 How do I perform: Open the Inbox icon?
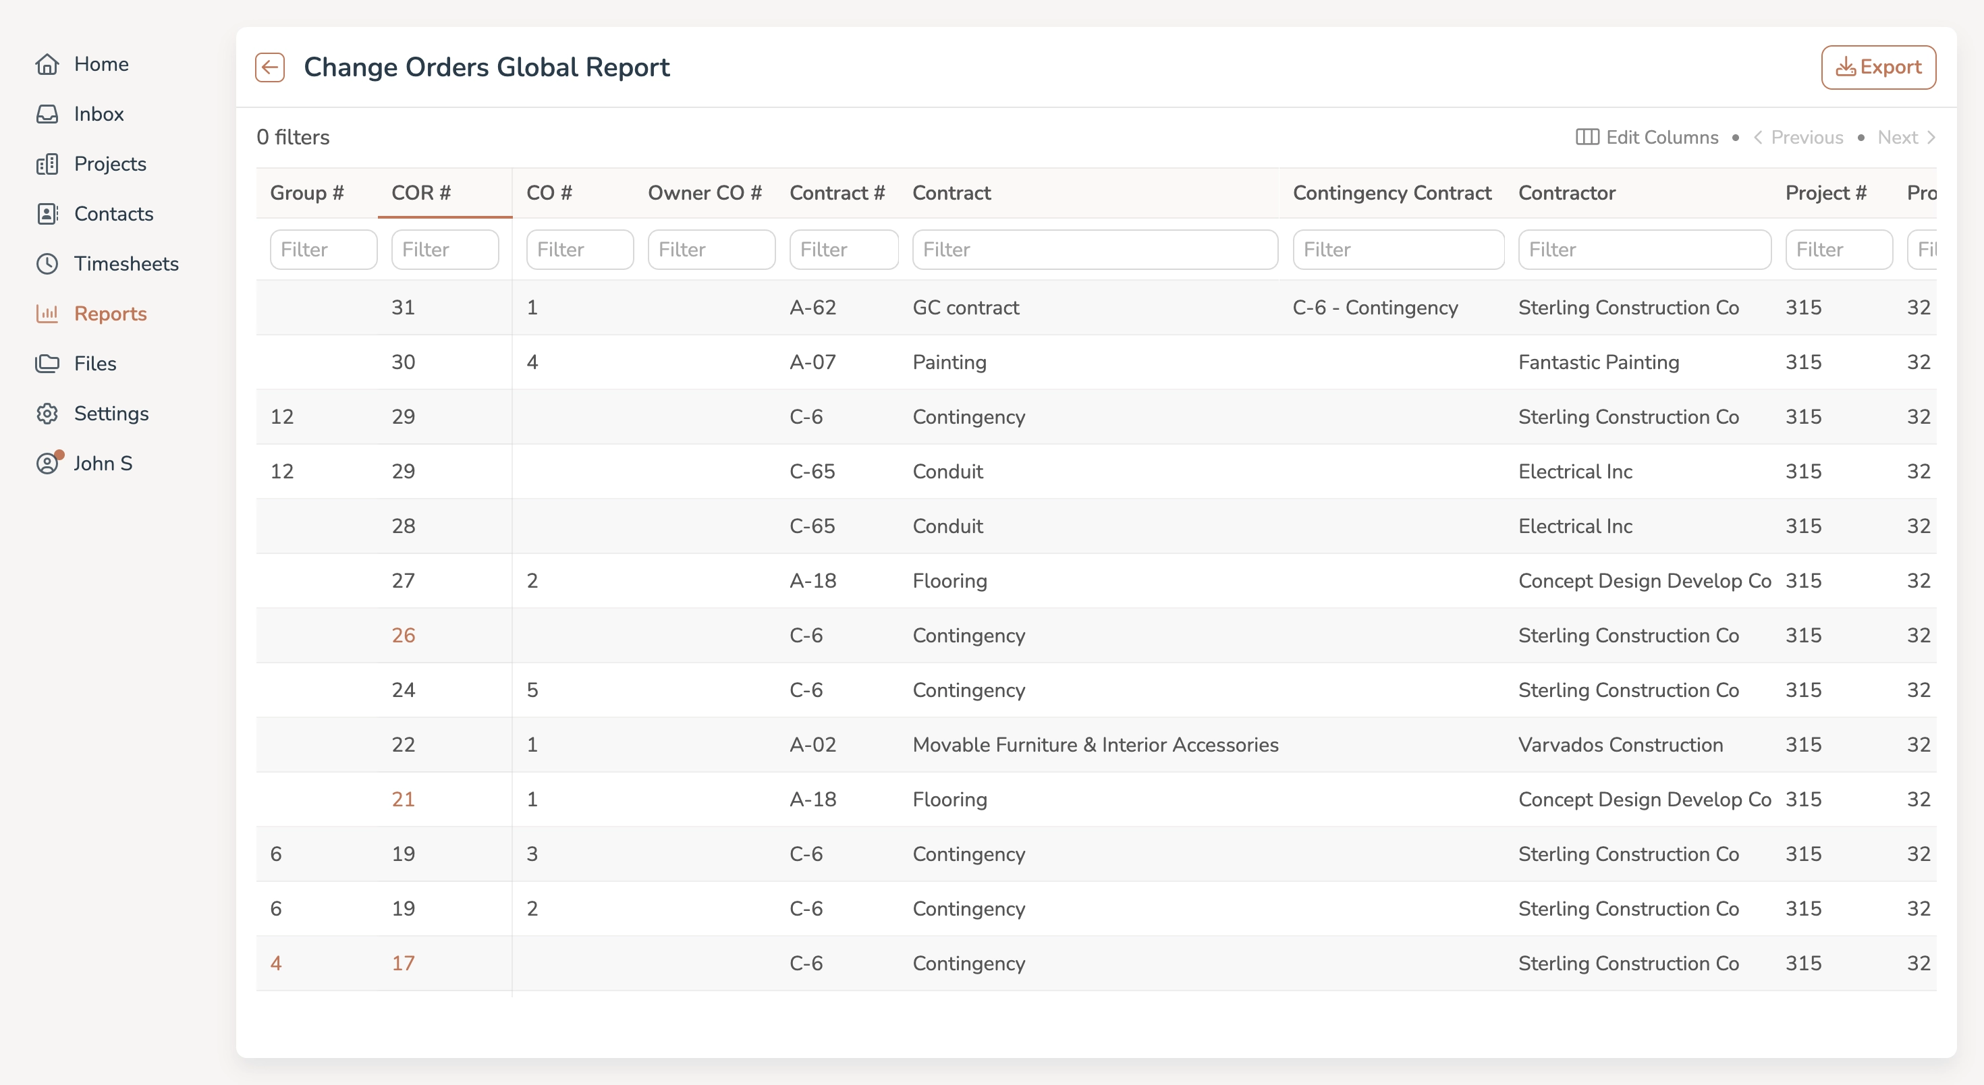48,114
